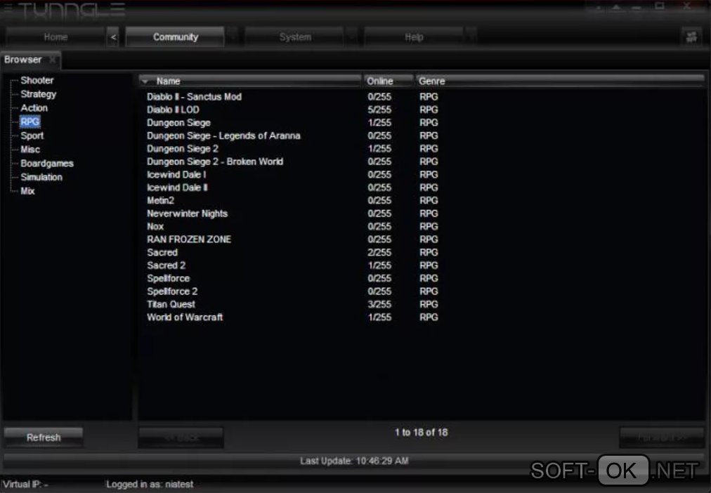
Task: Click the dimmed Forward paging button
Action: pyautogui.click(x=662, y=438)
